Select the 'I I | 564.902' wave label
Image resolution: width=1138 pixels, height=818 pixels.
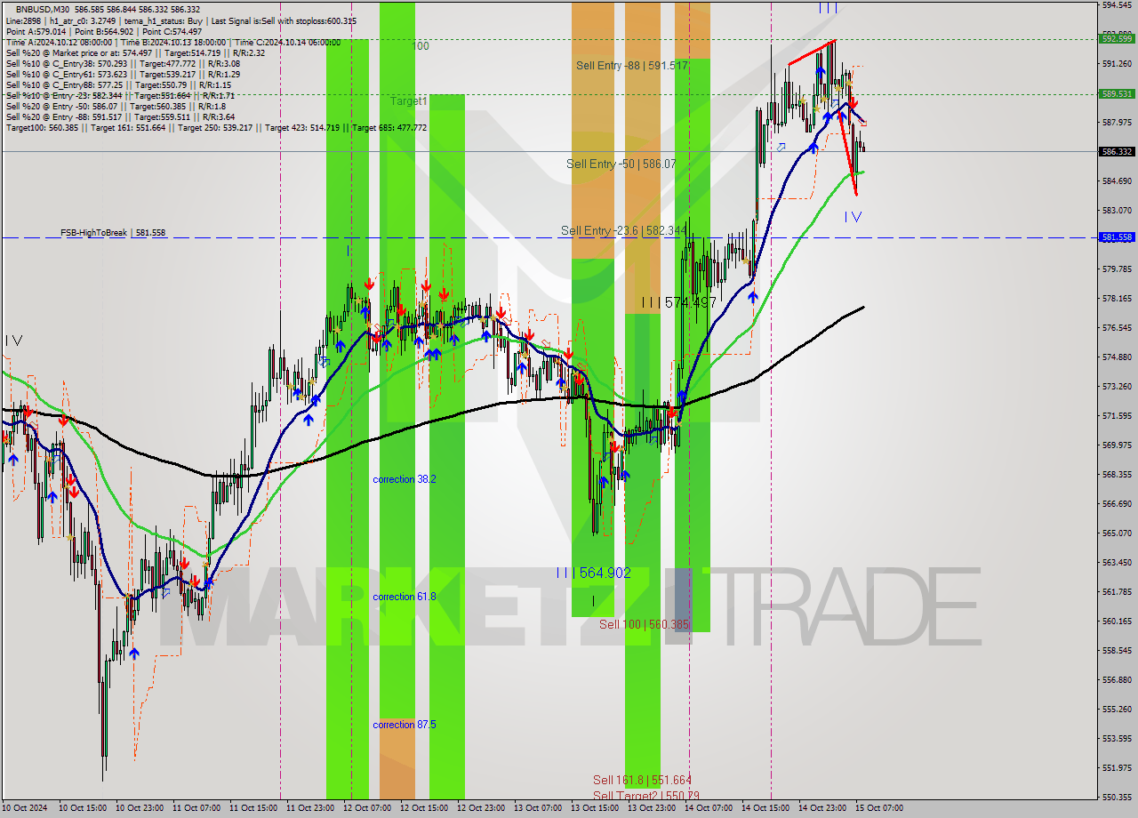(x=594, y=573)
